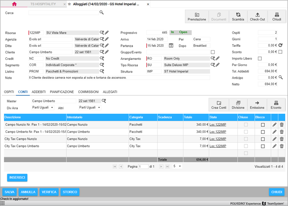Open the Partenza calendar picker
288x206 pixels.
[x=171, y=45]
